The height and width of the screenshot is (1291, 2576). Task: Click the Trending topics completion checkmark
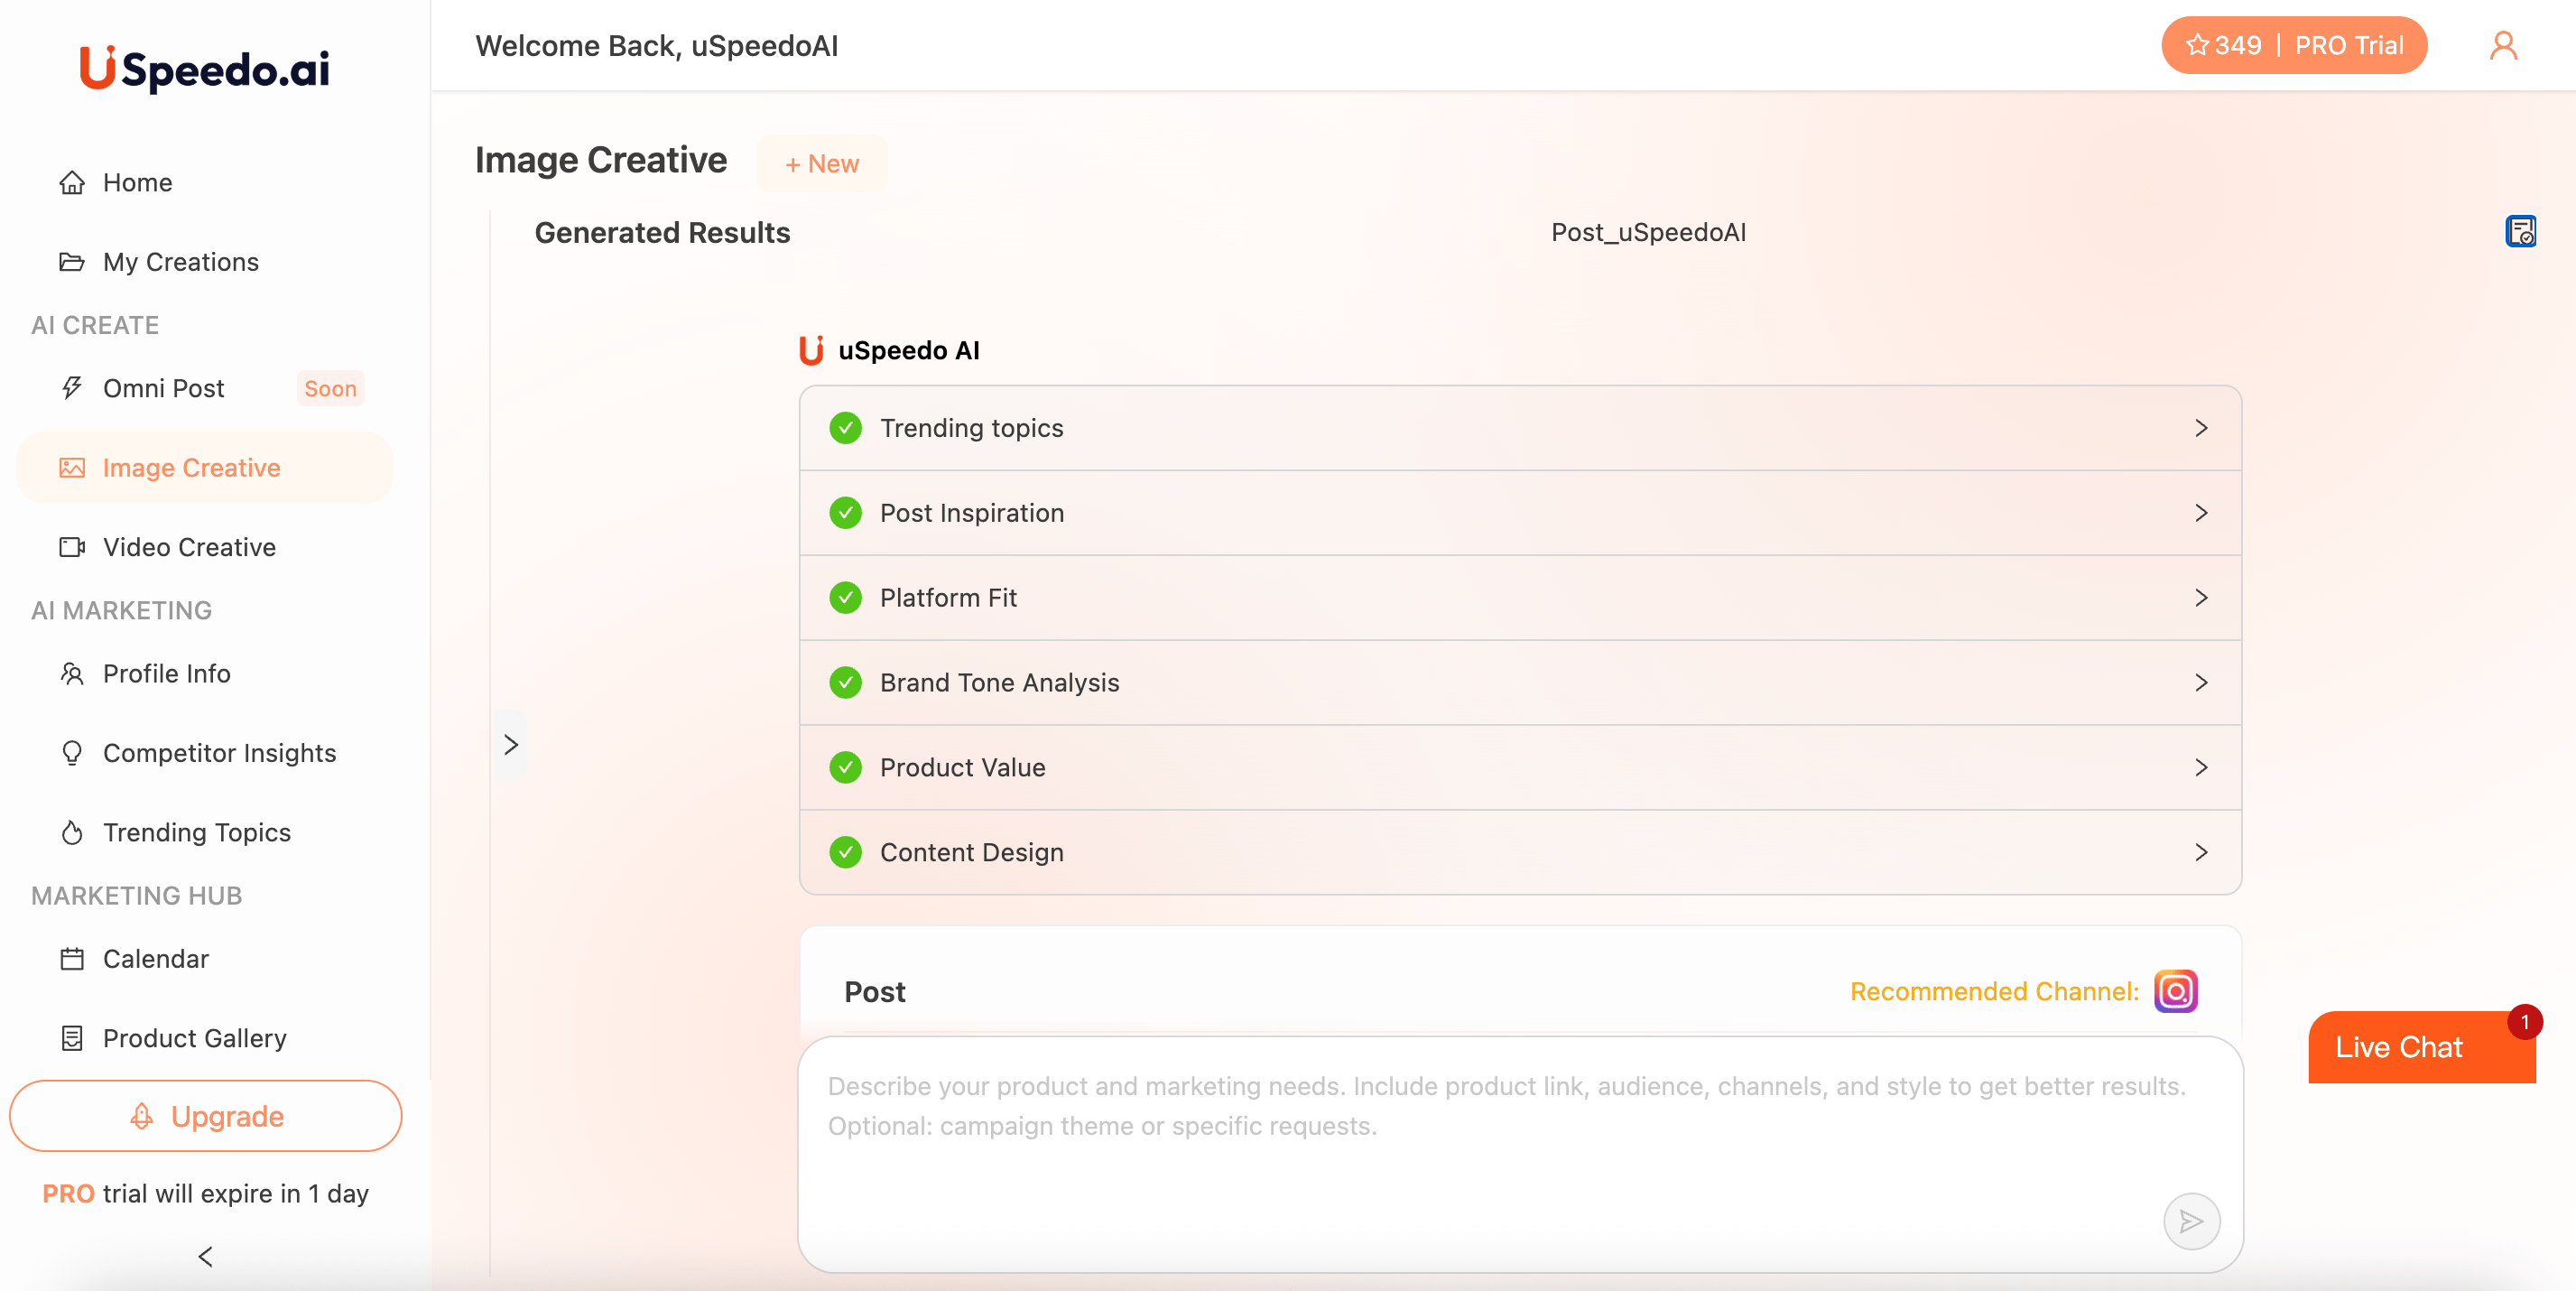tap(846, 427)
